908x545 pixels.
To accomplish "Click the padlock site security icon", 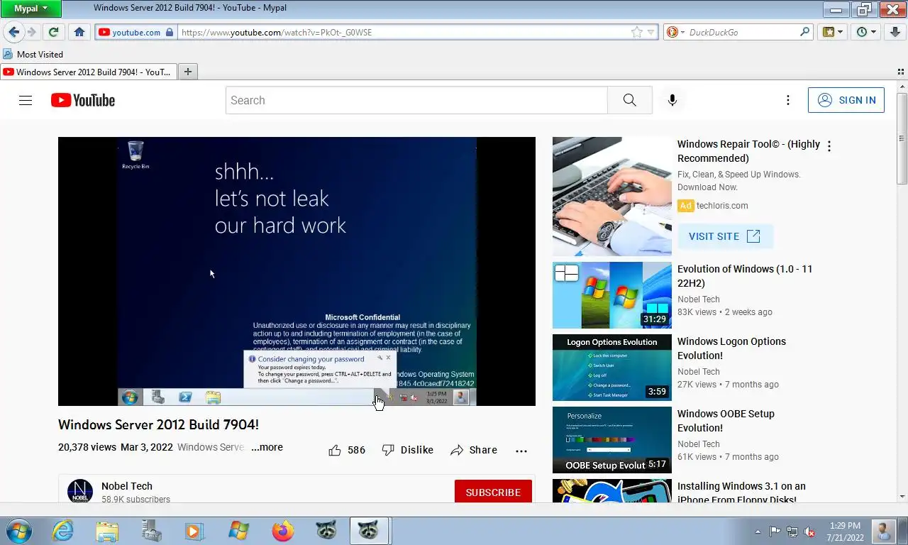I will [169, 32].
